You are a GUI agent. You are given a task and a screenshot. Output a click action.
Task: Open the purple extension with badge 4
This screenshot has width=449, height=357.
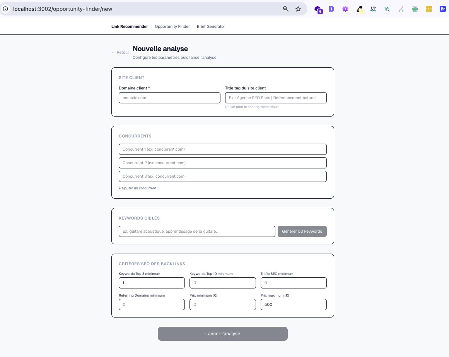pyautogui.click(x=318, y=9)
